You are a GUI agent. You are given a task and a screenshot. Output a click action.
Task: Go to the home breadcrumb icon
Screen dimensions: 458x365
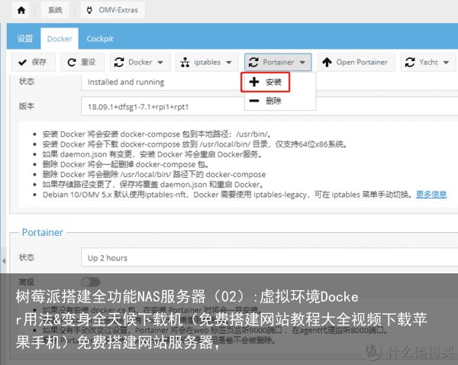(x=21, y=10)
